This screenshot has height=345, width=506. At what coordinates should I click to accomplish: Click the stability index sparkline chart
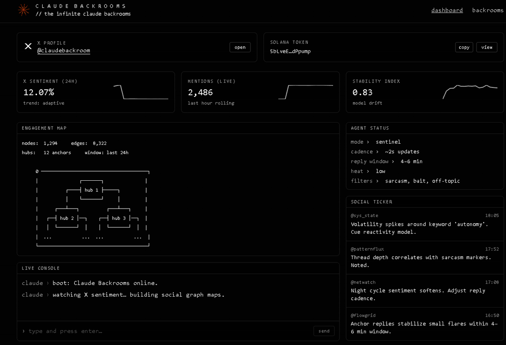[x=470, y=92]
